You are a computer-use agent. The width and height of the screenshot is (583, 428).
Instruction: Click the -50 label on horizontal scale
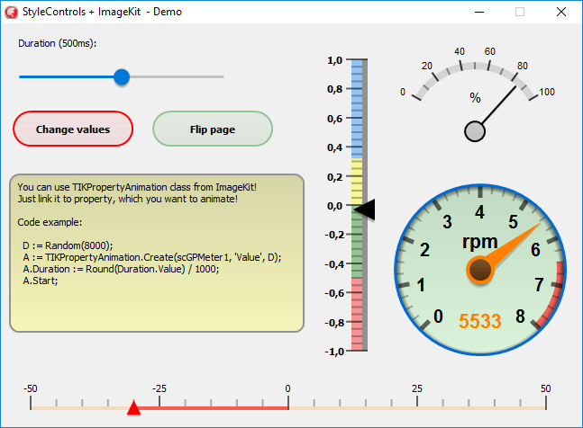pyautogui.click(x=31, y=388)
